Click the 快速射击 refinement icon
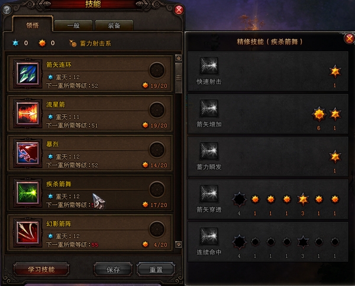Screen dimensions: 355x286 (209, 65)
